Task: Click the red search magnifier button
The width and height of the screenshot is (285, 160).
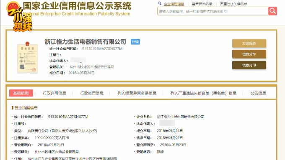Action: [x=272, y=11]
